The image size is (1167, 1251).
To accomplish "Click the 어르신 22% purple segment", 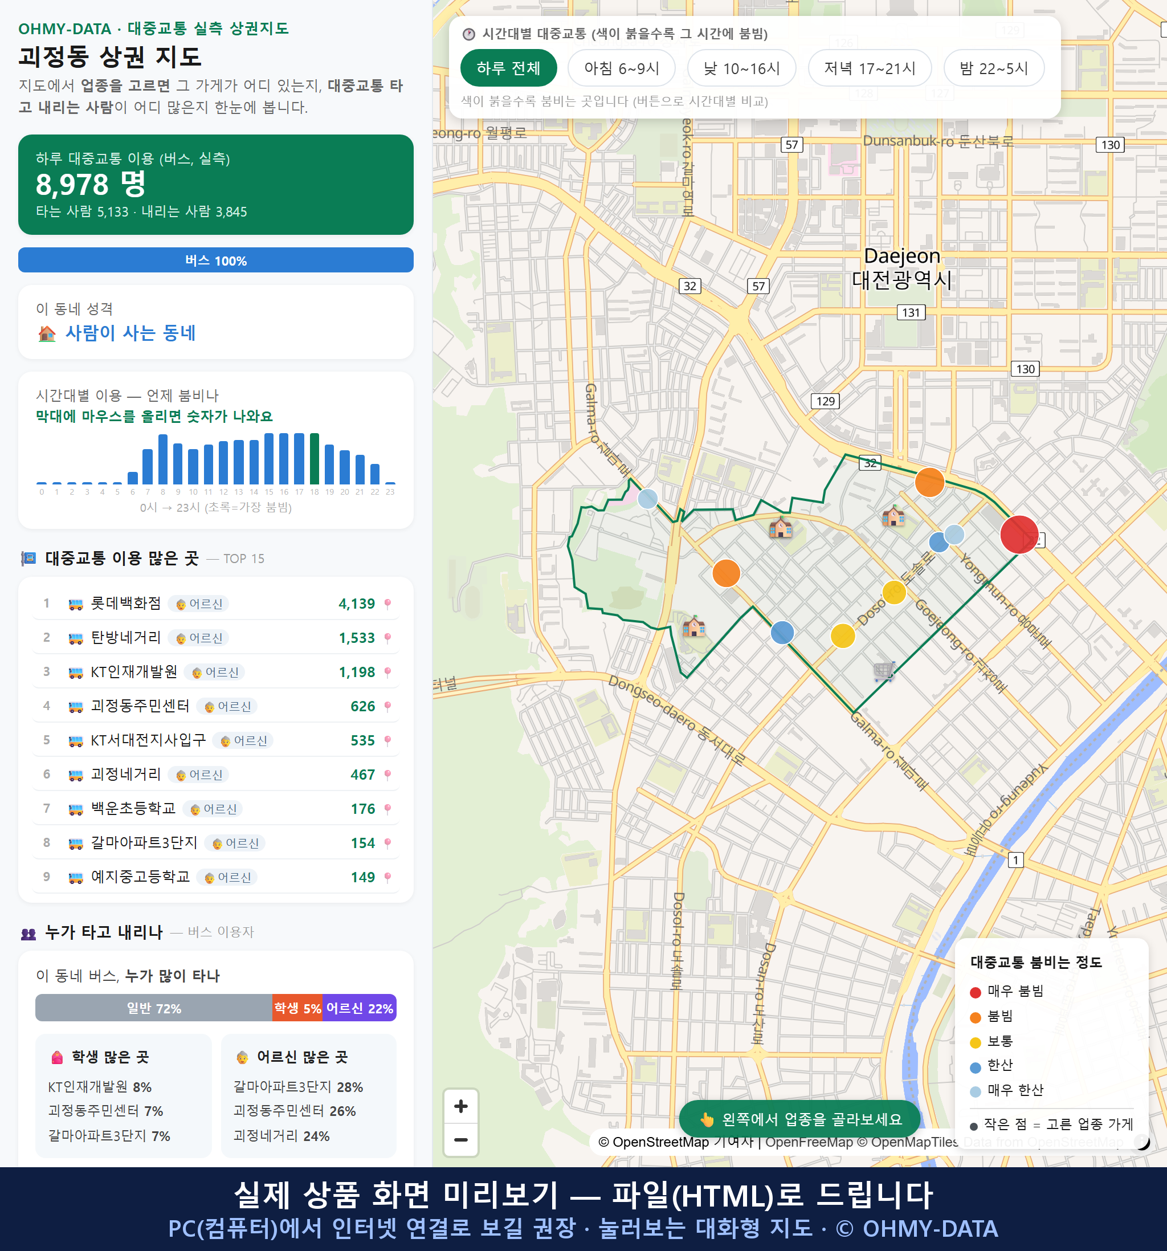I will (x=359, y=1008).
